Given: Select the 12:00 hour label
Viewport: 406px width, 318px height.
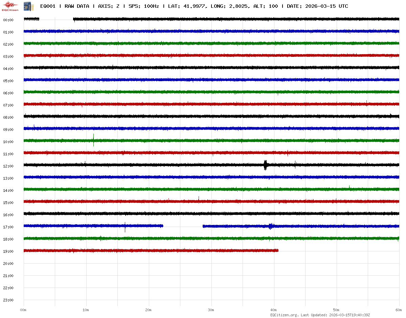Looking at the screenshot, I should (8, 166).
